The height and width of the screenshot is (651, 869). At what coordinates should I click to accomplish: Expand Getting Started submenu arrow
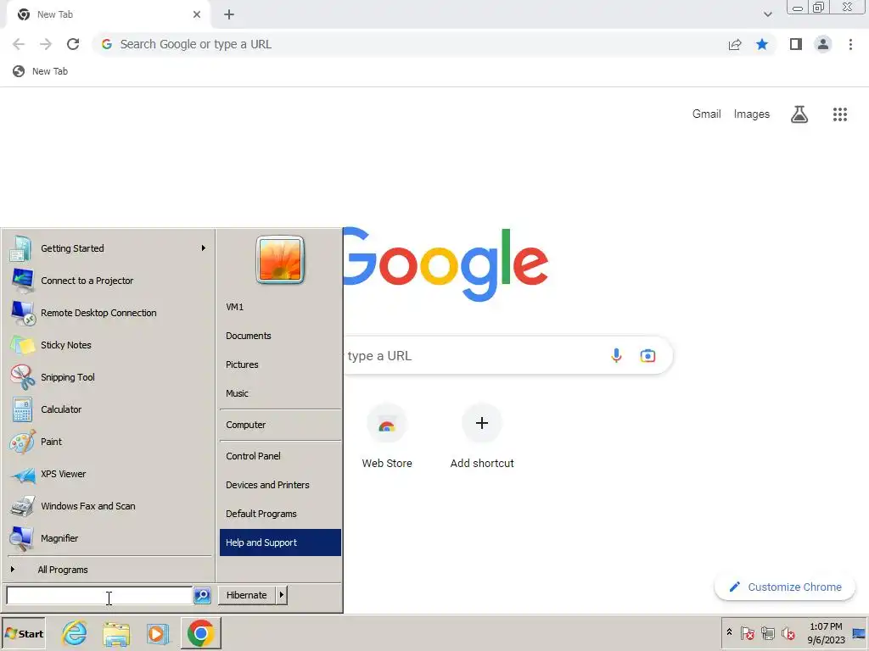(x=204, y=248)
